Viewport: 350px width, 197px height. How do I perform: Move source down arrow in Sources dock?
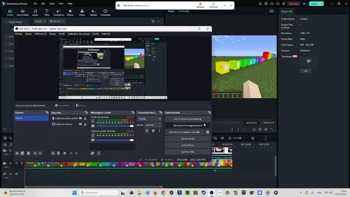pos(76,153)
